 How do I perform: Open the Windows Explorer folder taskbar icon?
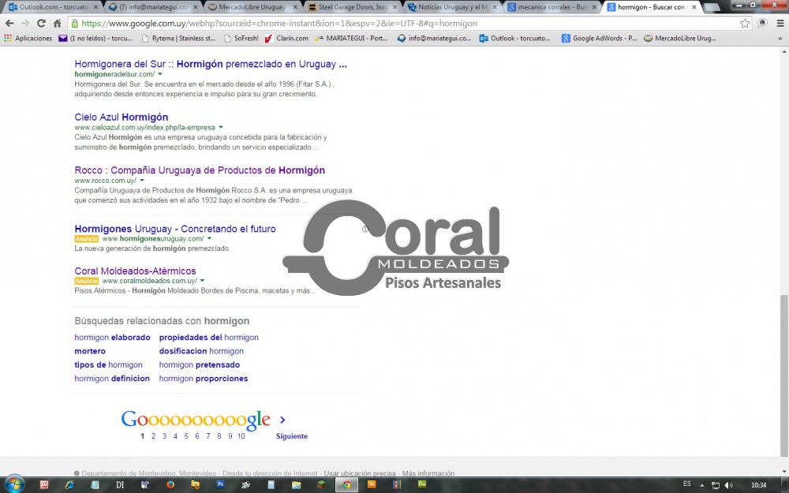click(x=296, y=484)
